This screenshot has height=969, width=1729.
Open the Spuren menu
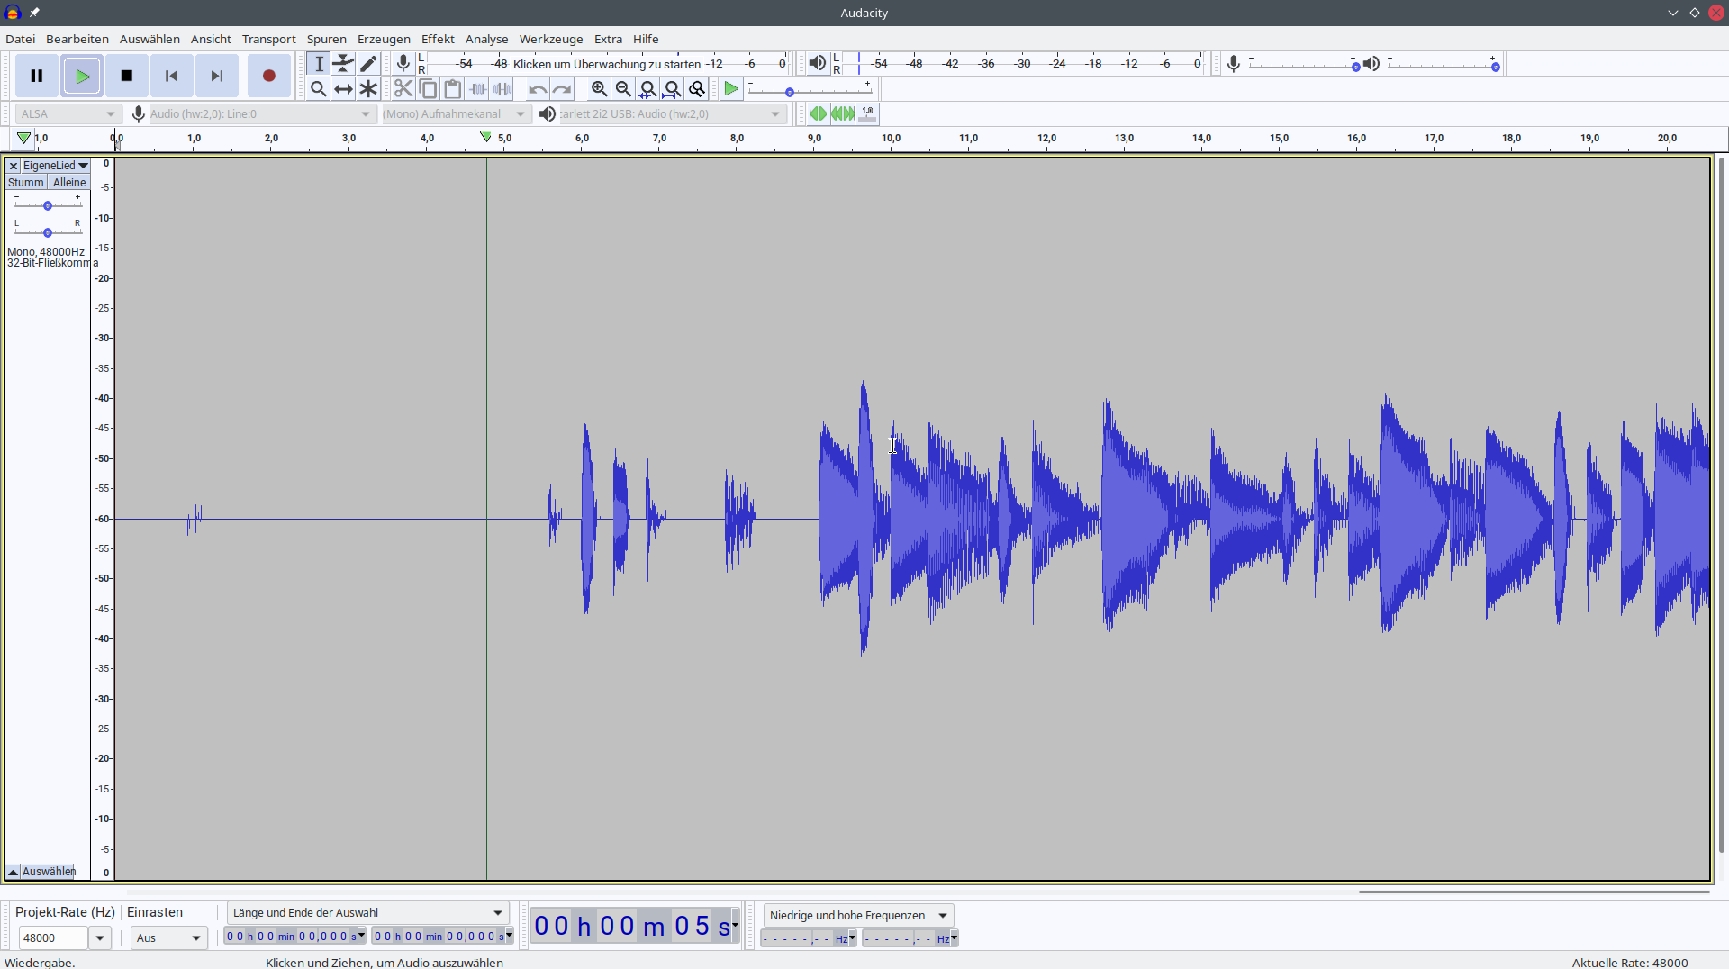tap(326, 39)
